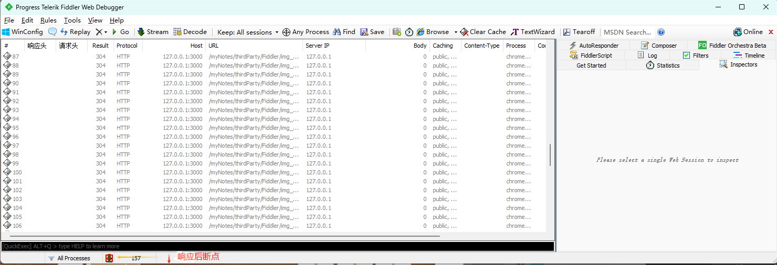
Task: Switch to the AutoResponder tab
Action: [594, 46]
